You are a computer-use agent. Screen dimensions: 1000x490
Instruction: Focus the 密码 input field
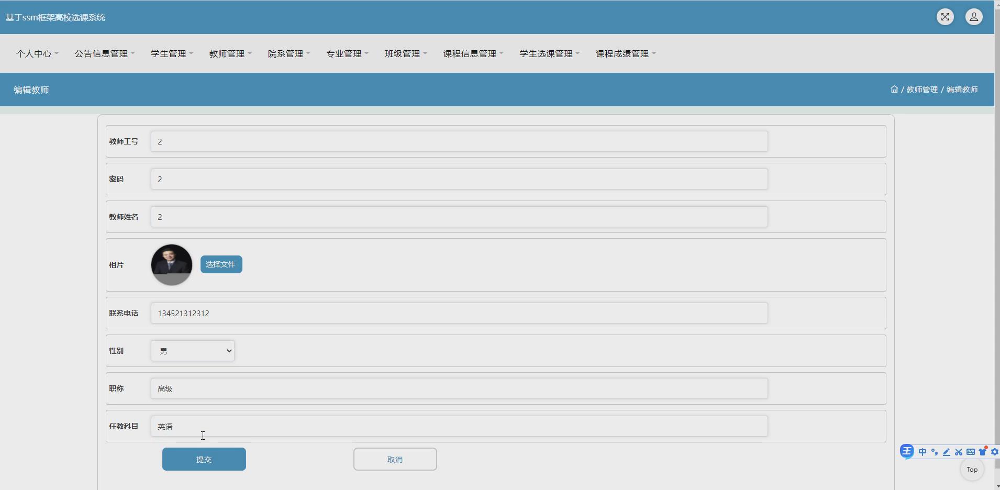pyautogui.click(x=459, y=179)
